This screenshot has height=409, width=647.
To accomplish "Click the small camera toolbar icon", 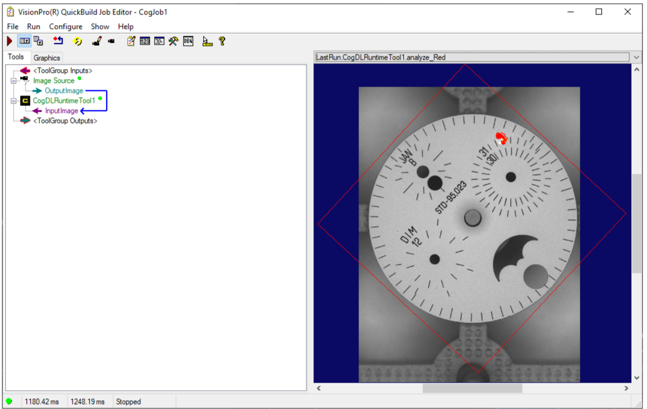I will (x=112, y=41).
